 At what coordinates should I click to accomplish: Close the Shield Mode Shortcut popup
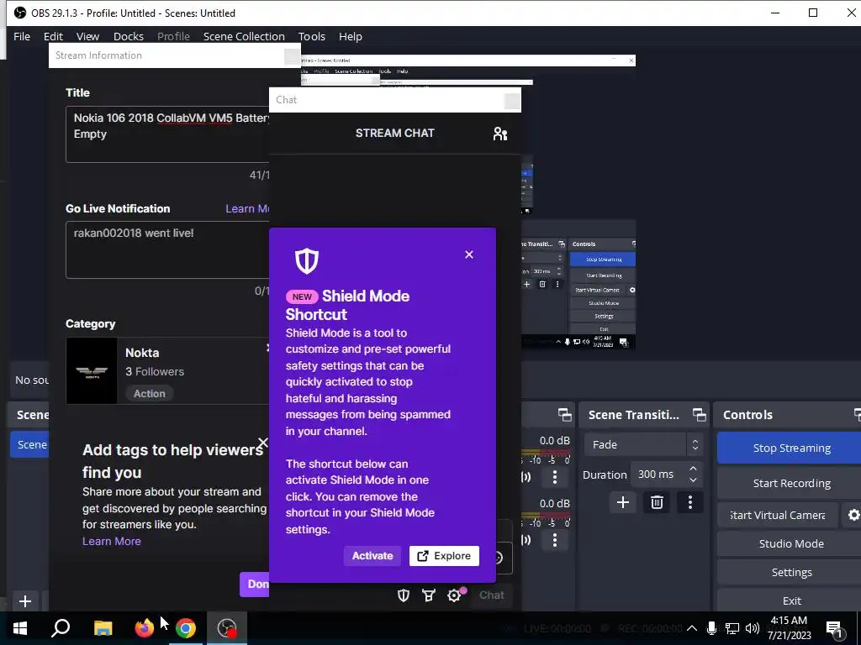pyautogui.click(x=469, y=254)
